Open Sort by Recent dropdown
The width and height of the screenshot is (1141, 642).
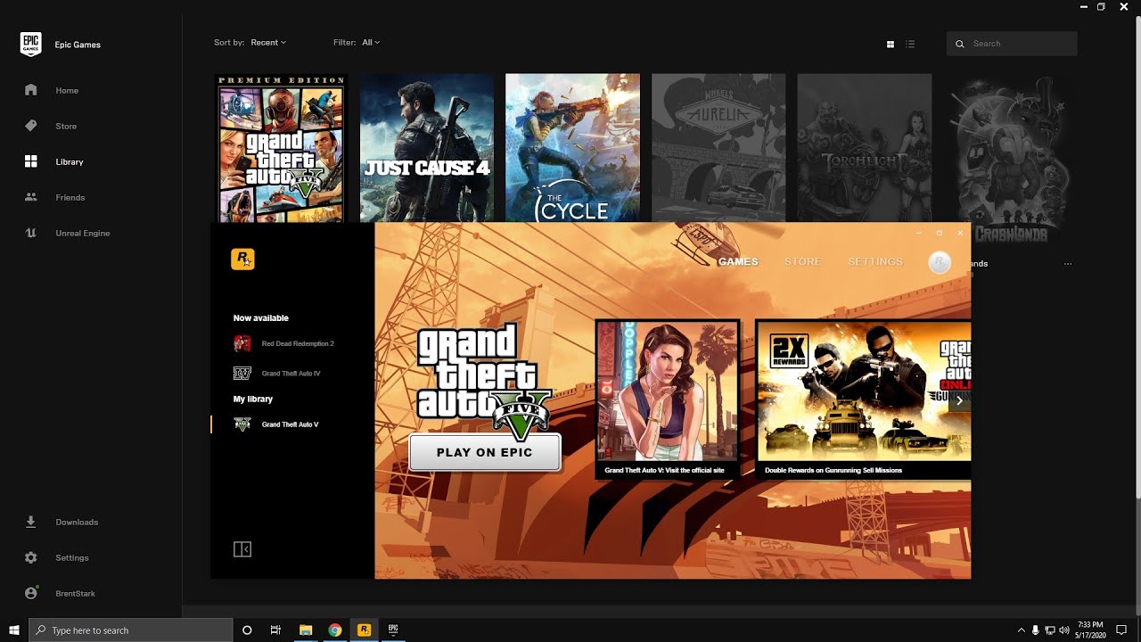(x=268, y=42)
